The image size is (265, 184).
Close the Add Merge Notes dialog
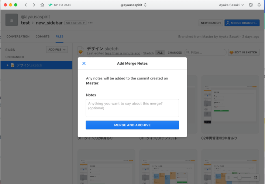tap(84, 63)
